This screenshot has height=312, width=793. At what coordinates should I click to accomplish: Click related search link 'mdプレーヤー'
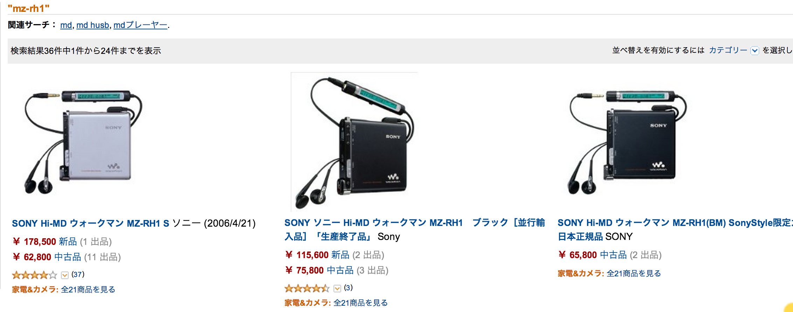pos(140,25)
